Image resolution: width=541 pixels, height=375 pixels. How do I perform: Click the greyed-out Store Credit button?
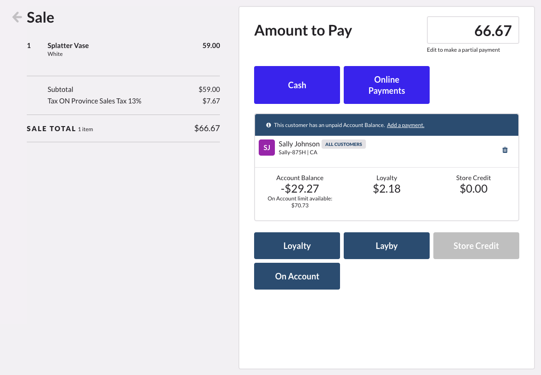pyautogui.click(x=476, y=246)
